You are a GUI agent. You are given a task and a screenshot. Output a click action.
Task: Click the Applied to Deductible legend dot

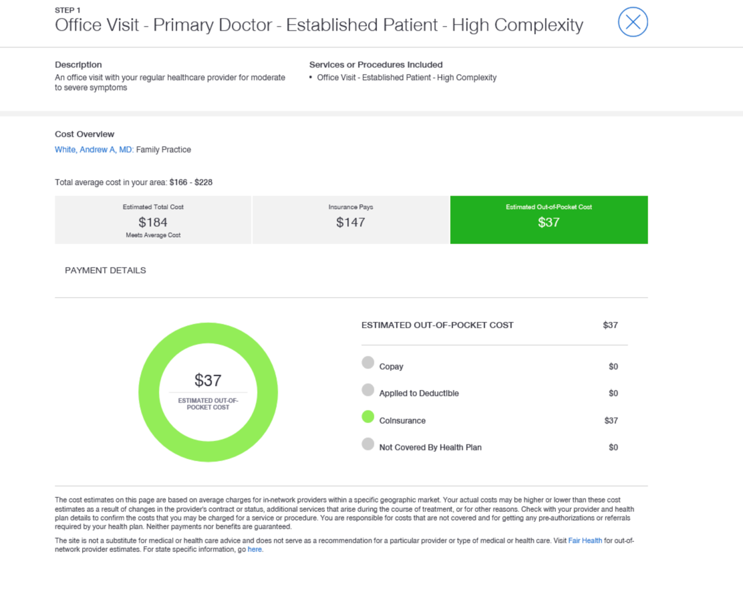coord(367,390)
